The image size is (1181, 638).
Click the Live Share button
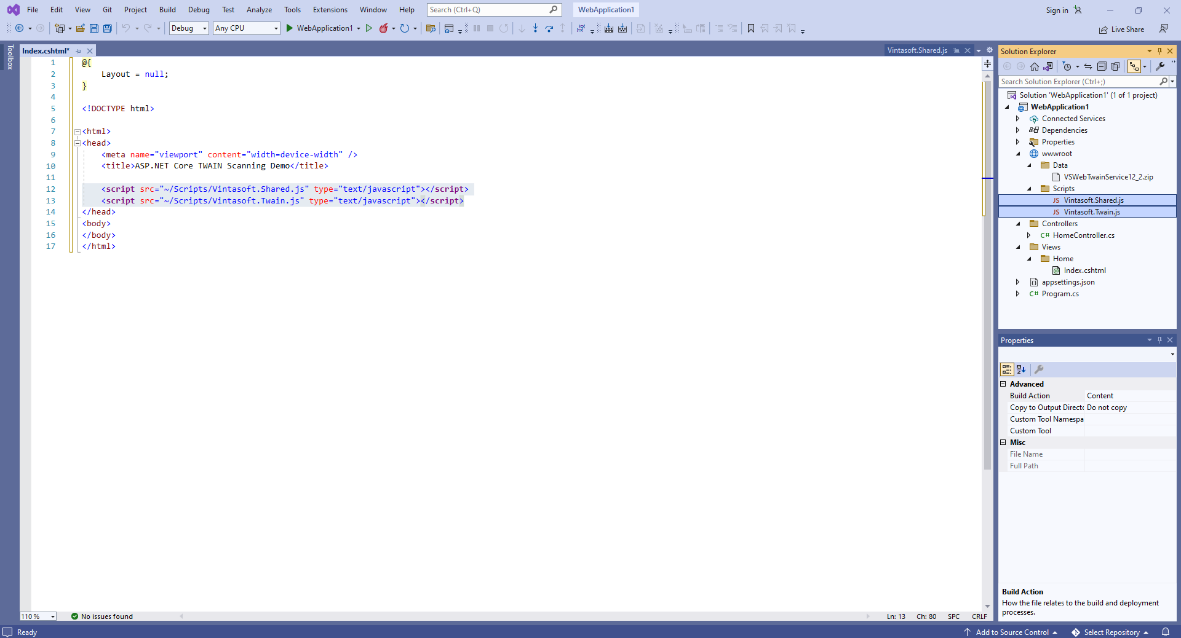click(1121, 30)
